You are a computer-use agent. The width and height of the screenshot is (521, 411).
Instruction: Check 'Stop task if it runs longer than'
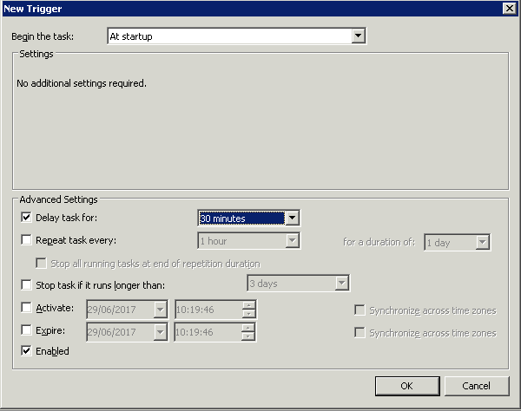(x=26, y=284)
